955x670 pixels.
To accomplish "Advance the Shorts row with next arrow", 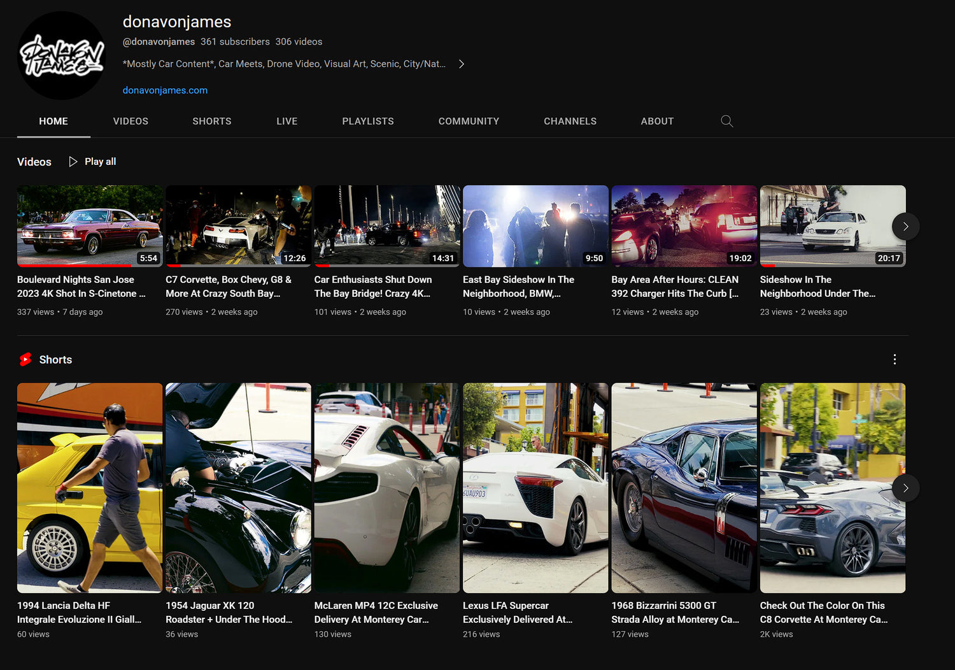I will (x=905, y=488).
